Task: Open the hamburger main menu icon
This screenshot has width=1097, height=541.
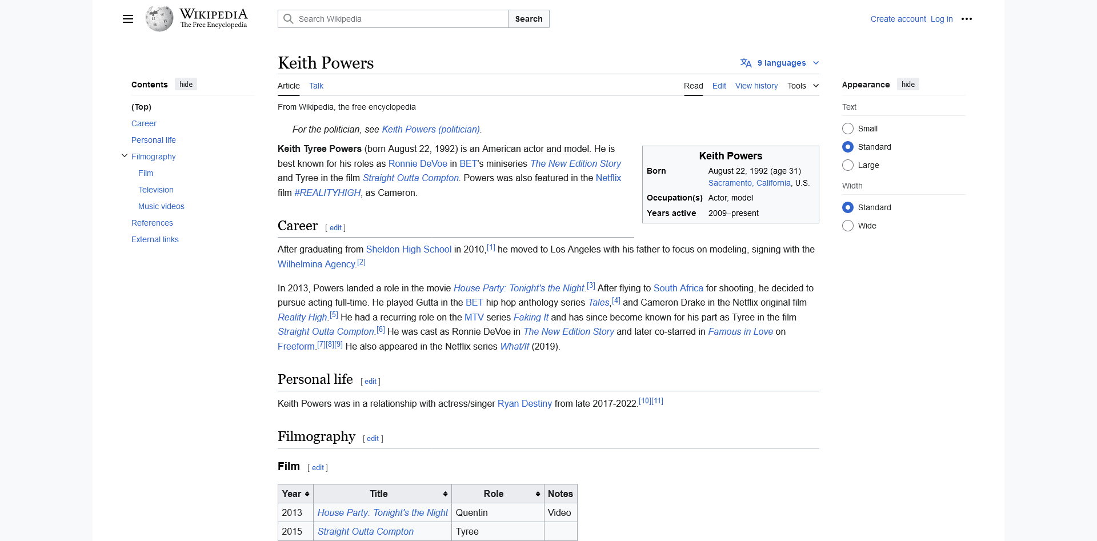Action: tap(128, 19)
